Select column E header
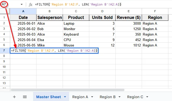 pyautogui.click(x=129, y=11)
